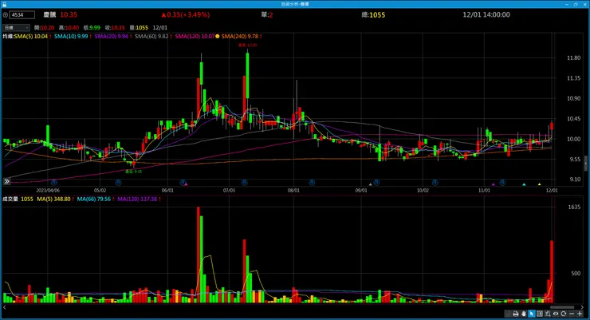Click volume MA(120) 137.38 label

(137, 199)
